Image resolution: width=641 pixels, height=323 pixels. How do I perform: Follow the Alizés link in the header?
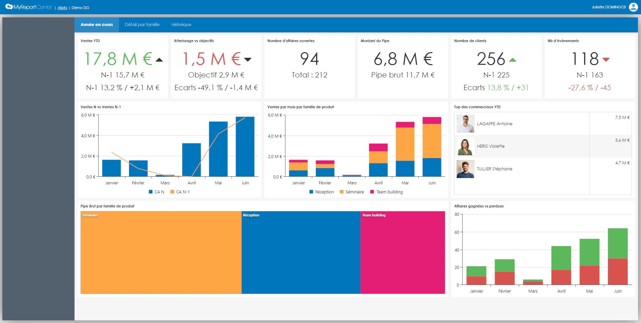(62, 8)
